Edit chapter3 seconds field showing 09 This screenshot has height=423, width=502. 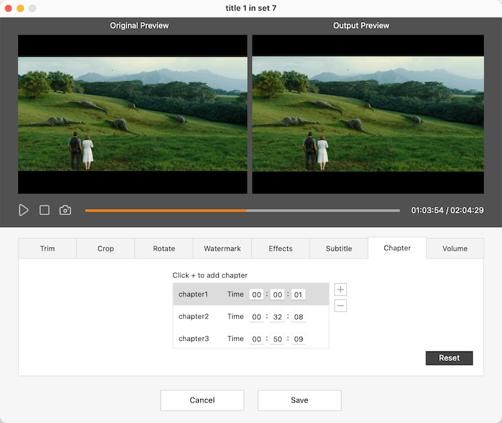[299, 339]
